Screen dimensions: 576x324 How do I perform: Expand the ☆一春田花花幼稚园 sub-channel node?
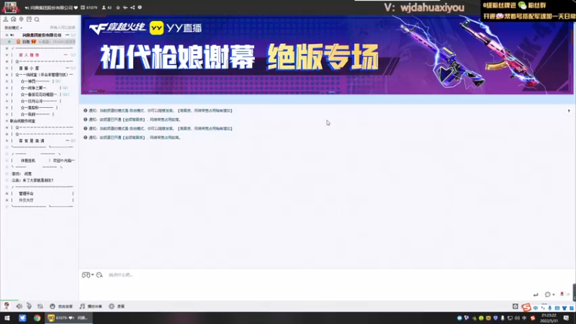coord(6,94)
